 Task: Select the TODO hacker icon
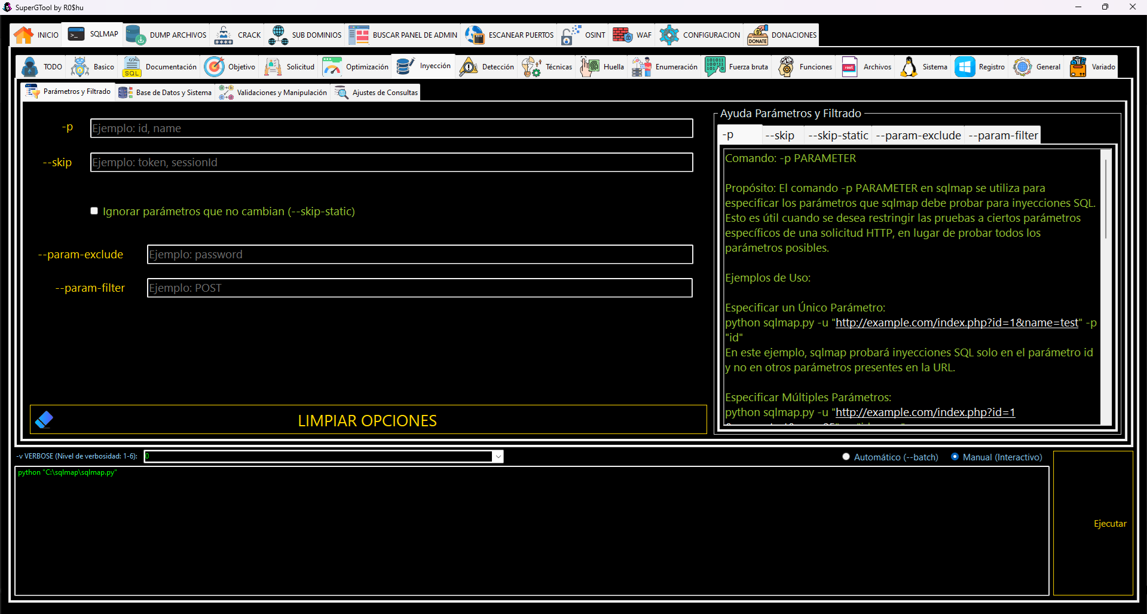[29, 67]
